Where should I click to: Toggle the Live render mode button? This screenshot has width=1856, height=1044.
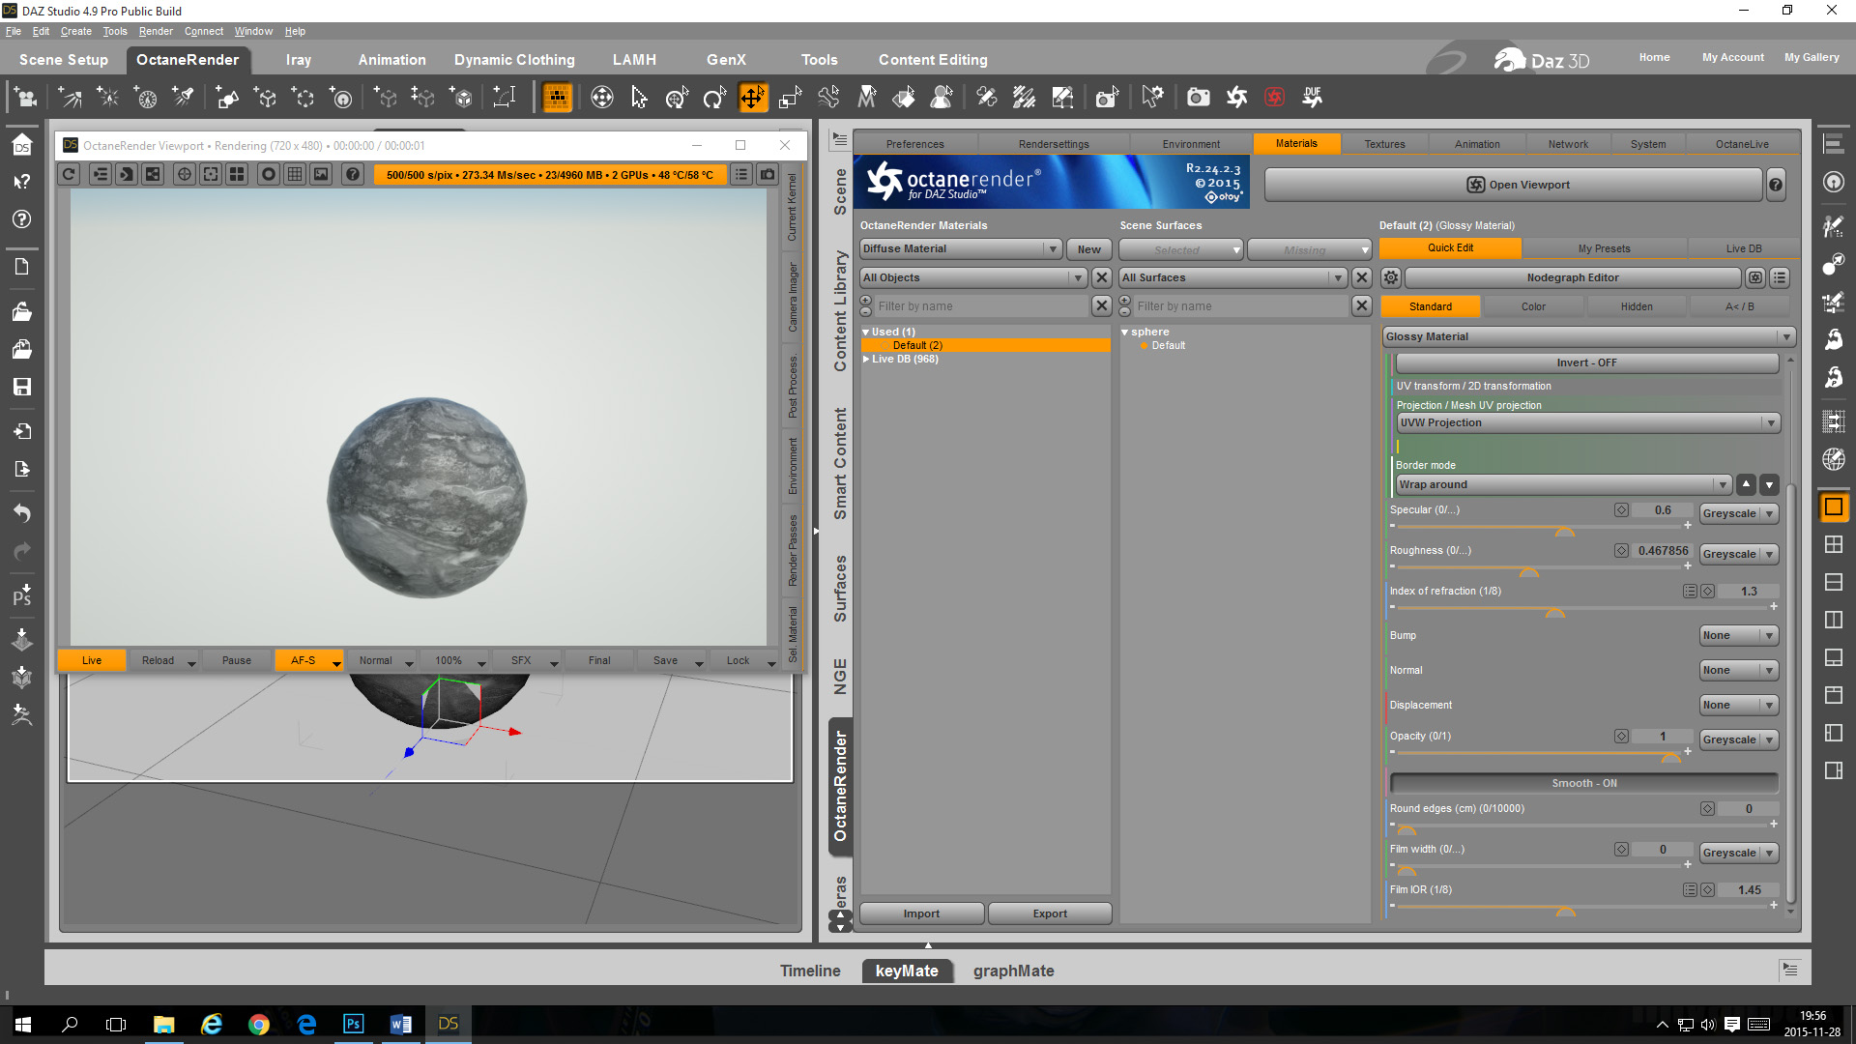tap(92, 660)
